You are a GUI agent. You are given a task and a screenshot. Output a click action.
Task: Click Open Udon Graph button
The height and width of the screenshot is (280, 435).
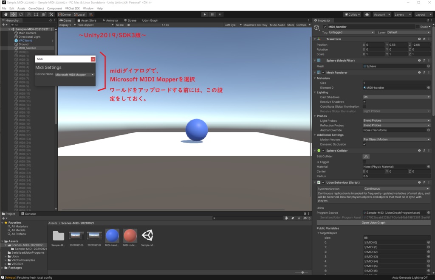tap(373, 223)
